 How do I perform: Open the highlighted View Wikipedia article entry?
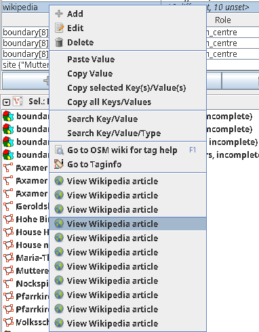coord(127,224)
